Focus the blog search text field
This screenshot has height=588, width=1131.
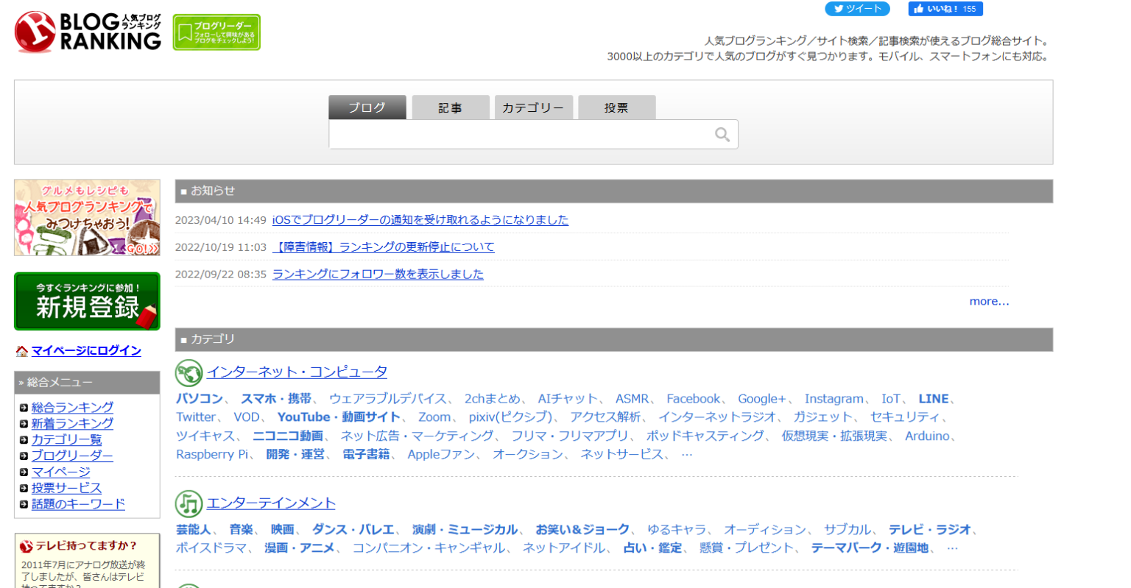(519, 135)
